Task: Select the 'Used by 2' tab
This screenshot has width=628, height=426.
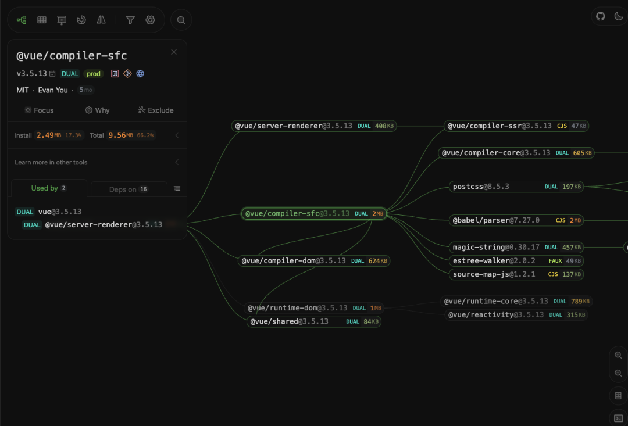Action: click(48, 188)
